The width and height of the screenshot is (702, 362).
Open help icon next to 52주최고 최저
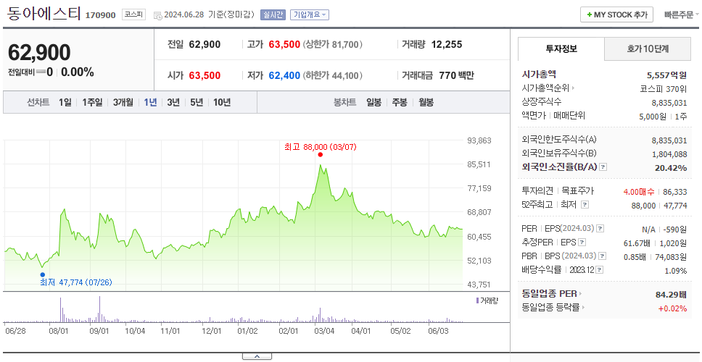coord(585,205)
